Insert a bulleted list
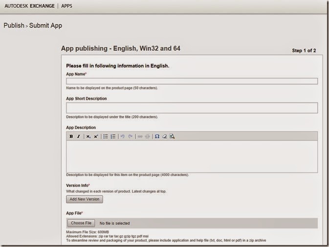 [106, 136]
